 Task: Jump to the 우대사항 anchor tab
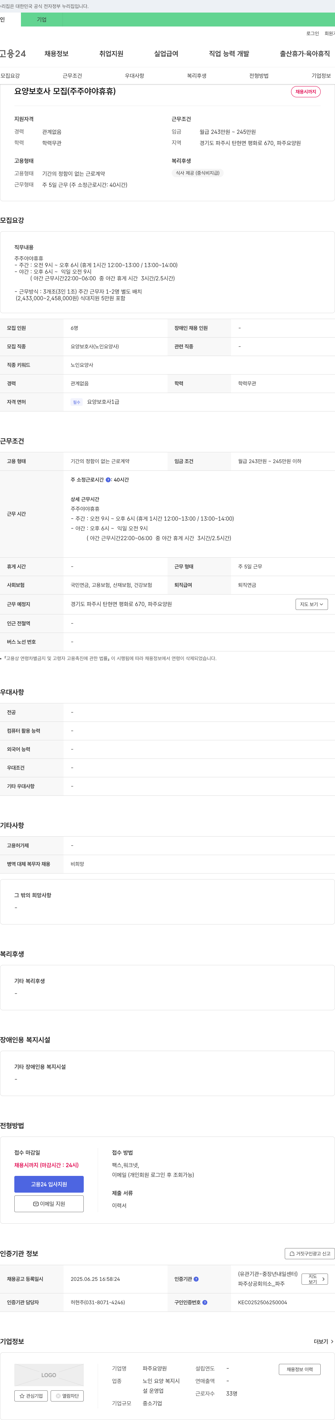pos(135,76)
